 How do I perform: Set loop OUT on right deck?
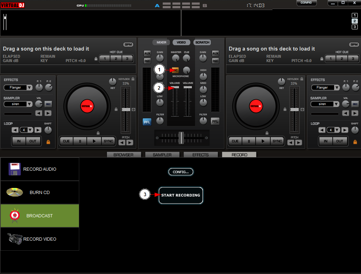point(339,141)
